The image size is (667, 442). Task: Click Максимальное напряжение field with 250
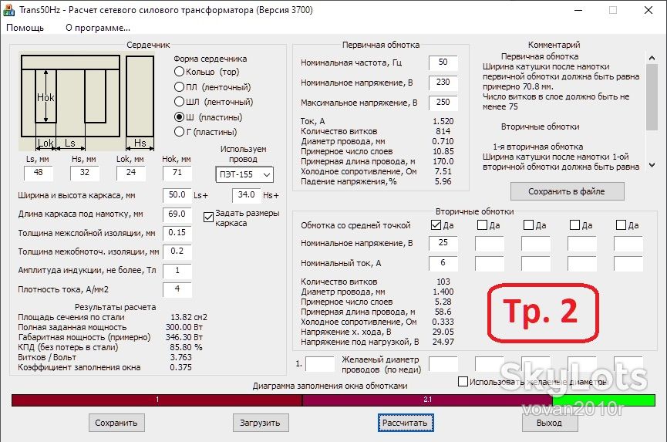[443, 103]
